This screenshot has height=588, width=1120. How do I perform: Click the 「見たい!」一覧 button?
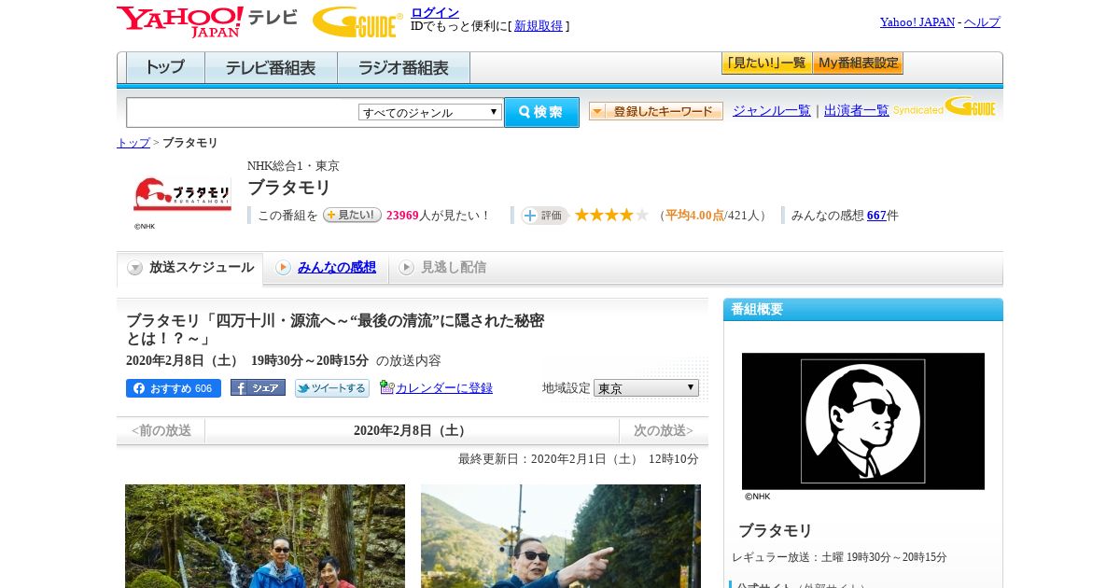[766, 63]
